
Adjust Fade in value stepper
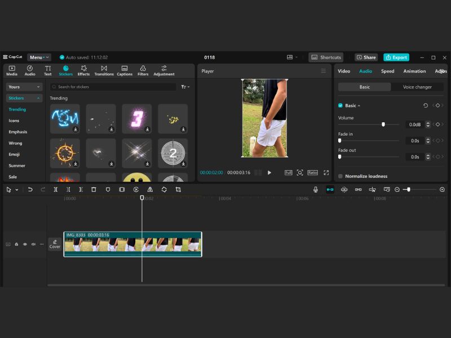click(x=428, y=140)
